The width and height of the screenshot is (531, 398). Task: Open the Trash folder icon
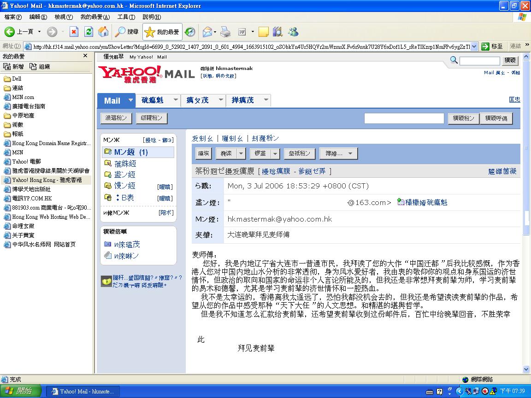click(x=108, y=197)
